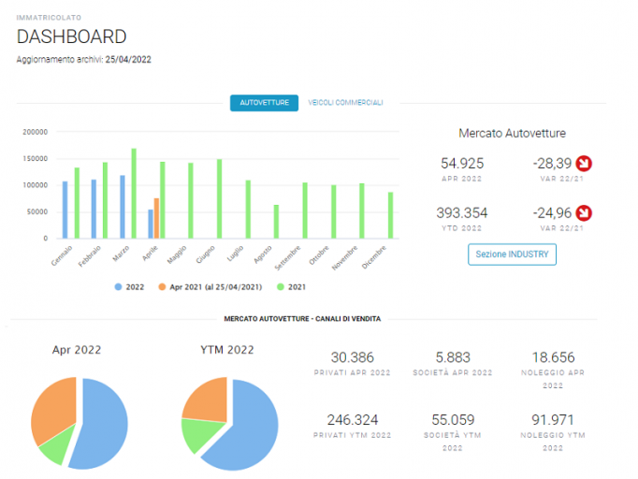Click the blue Marzo 2022 bar

[123, 207]
